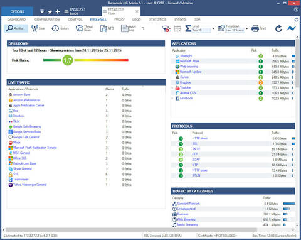
Task: Close the 172.22.72.1 F280 session tab
Action: (x=137, y=11)
